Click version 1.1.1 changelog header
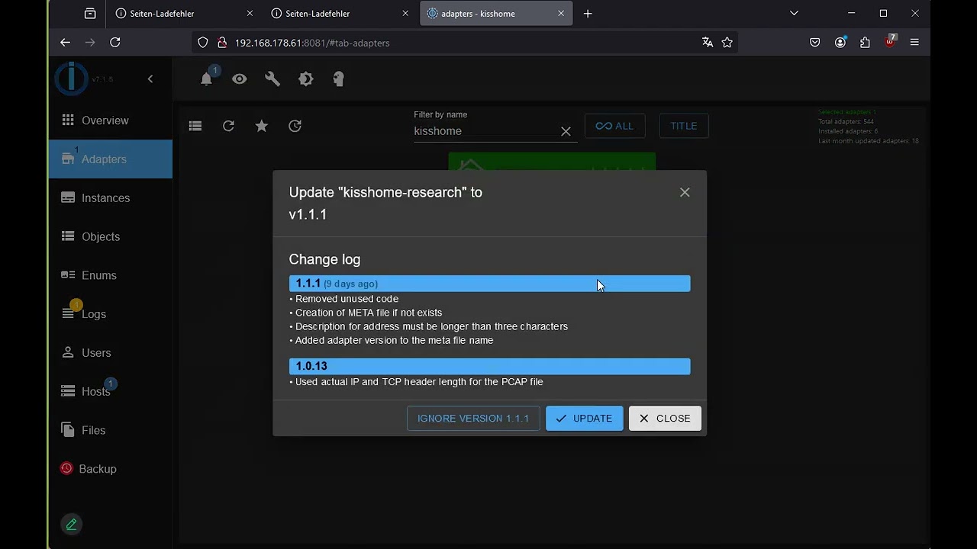This screenshot has width=977, height=549. [489, 284]
